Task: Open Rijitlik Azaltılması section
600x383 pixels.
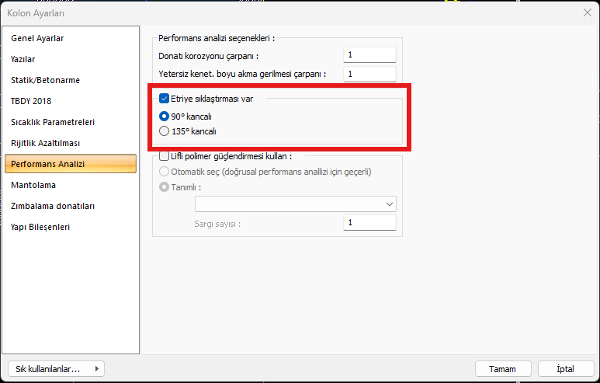Action: coord(45,143)
